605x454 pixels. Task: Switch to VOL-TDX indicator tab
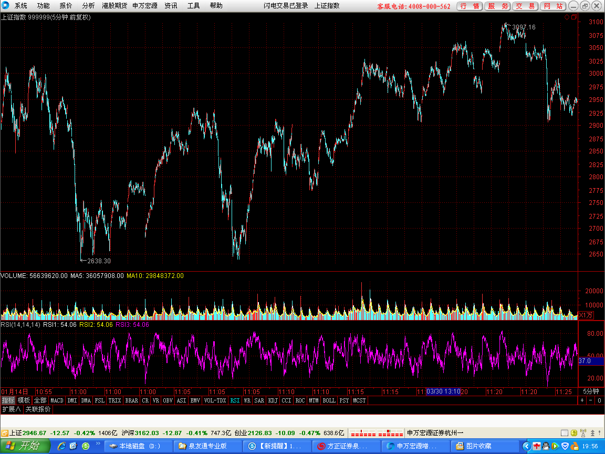pyautogui.click(x=215, y=400)
